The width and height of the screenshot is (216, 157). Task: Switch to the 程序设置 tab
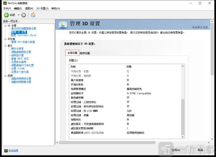tap(85, 53)
